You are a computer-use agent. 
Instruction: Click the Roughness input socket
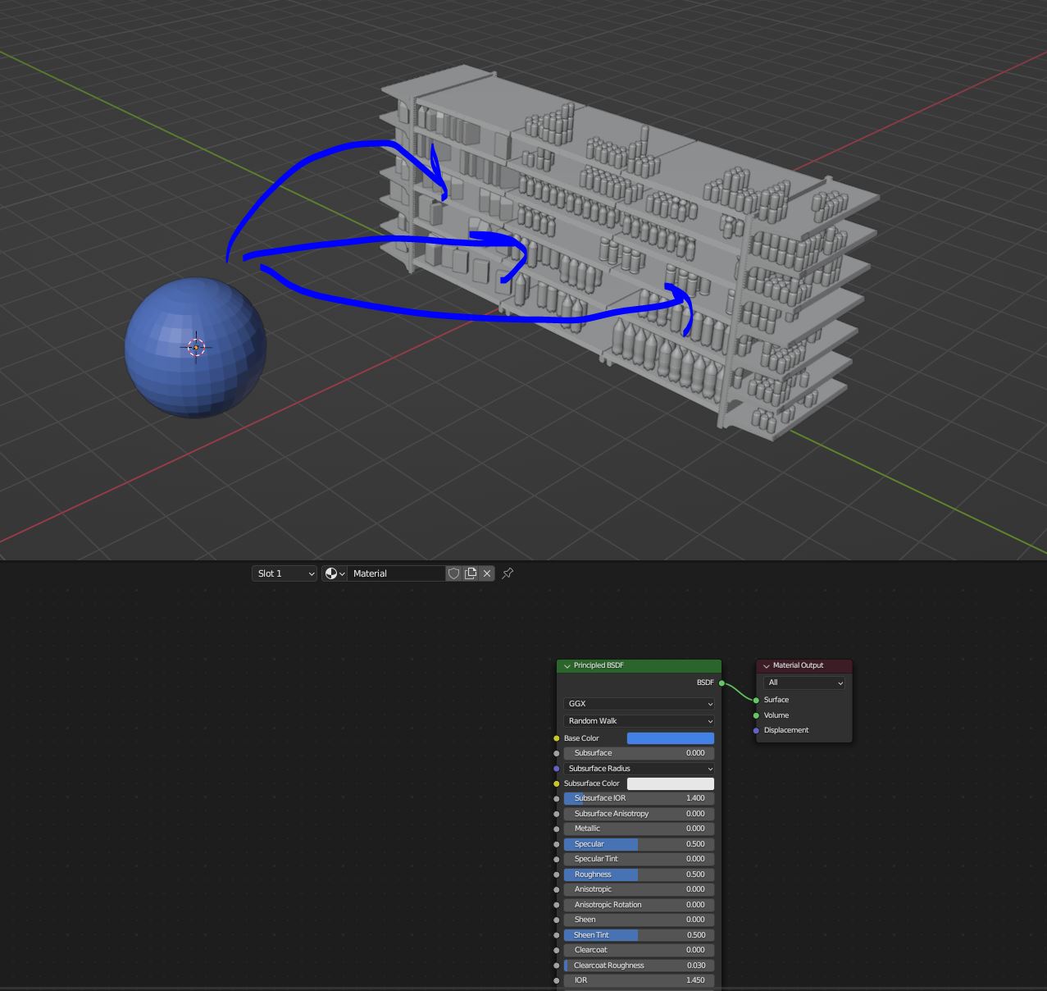tap(557, 875)
